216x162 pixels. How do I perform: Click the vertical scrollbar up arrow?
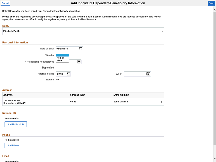(214, 8)
